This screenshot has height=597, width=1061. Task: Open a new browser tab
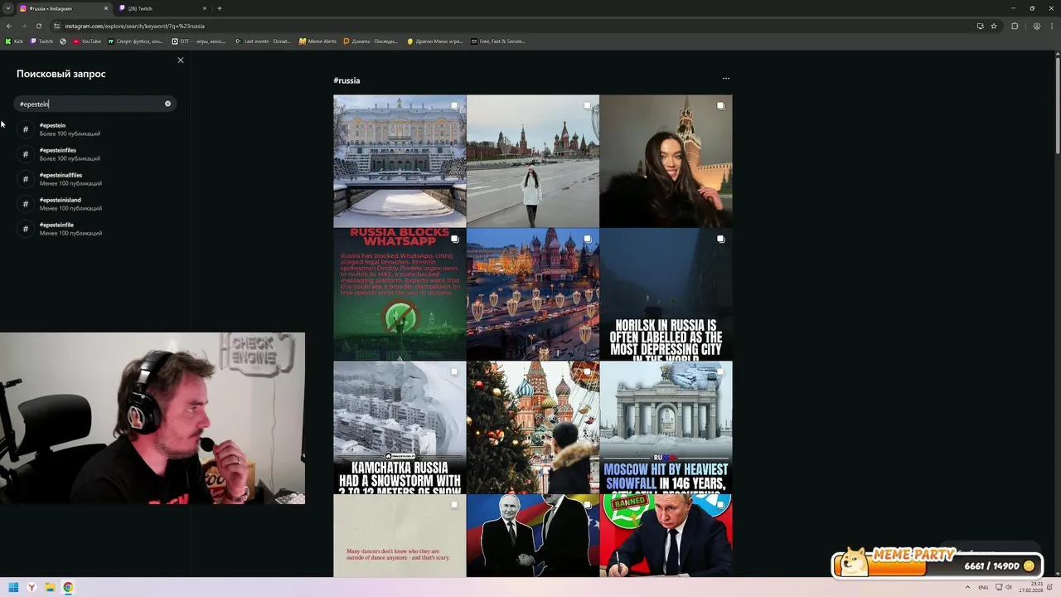pos(219,8)
